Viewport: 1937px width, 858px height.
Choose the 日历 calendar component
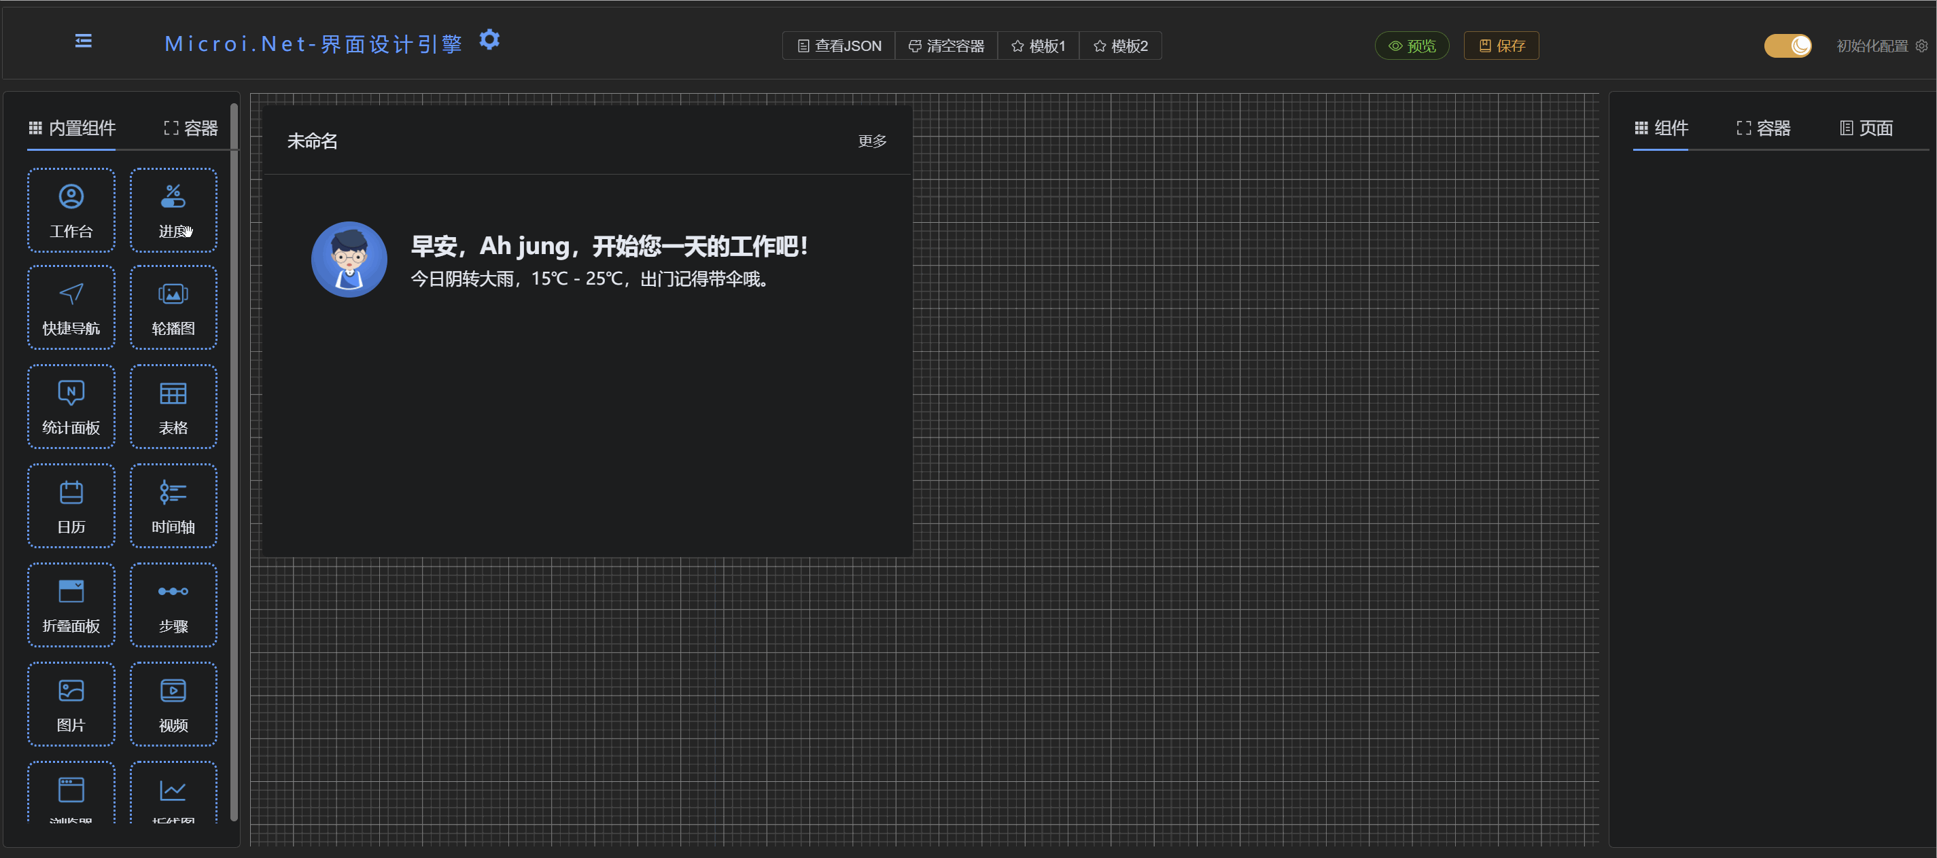71,505
